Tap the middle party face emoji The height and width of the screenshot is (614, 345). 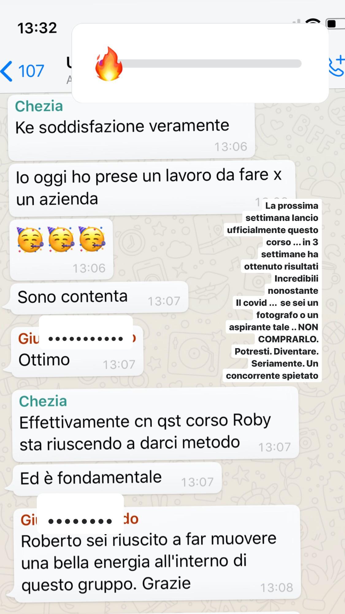pyautogui.click(x=61, y=239)
